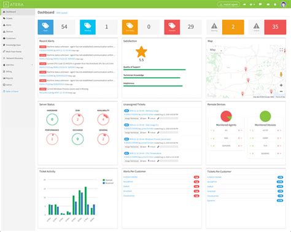Open the Memory Usage unassigned ticket
This screenshot has width=291, height=232.
click(144, 110)
